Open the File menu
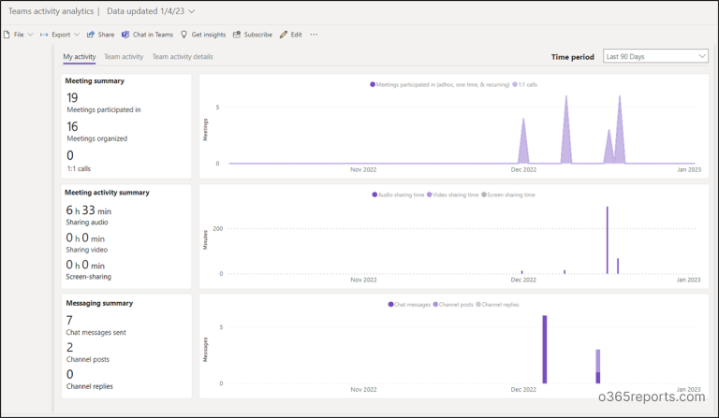Viewport: 719px width, 418px height. pos(19,35)
